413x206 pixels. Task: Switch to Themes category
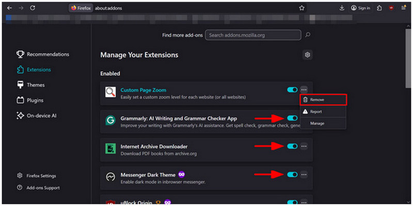pos(30,85)
